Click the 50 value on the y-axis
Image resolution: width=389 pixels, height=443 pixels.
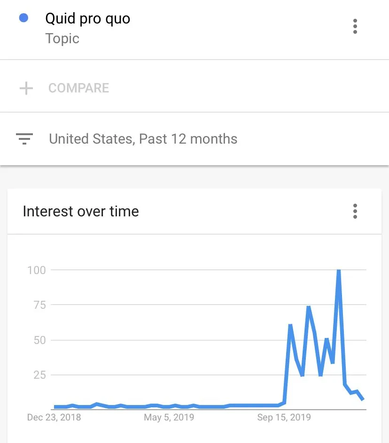click(40, 340)
